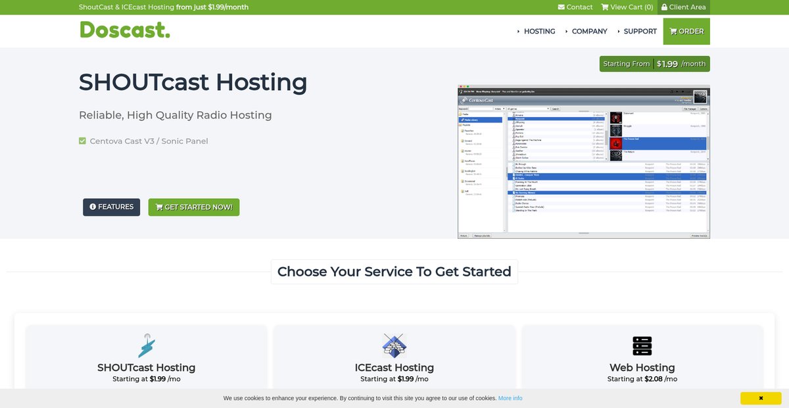The image size is (789, 408).
Task: Open View Cart (0)
Action: tap(627, 7)
